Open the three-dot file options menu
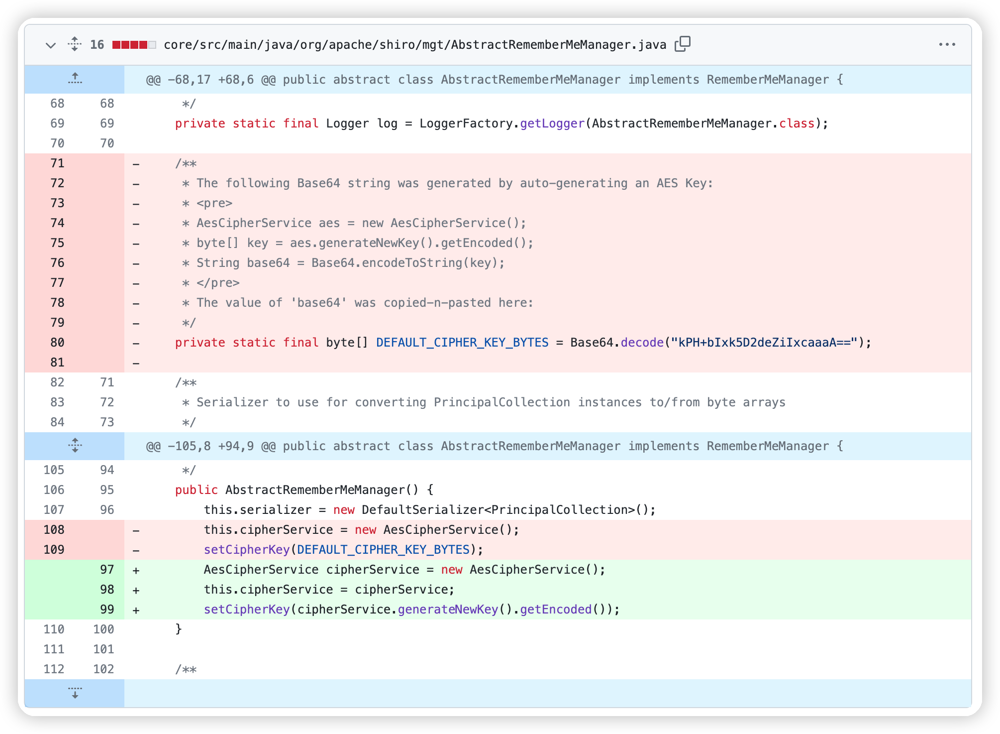 946,44
